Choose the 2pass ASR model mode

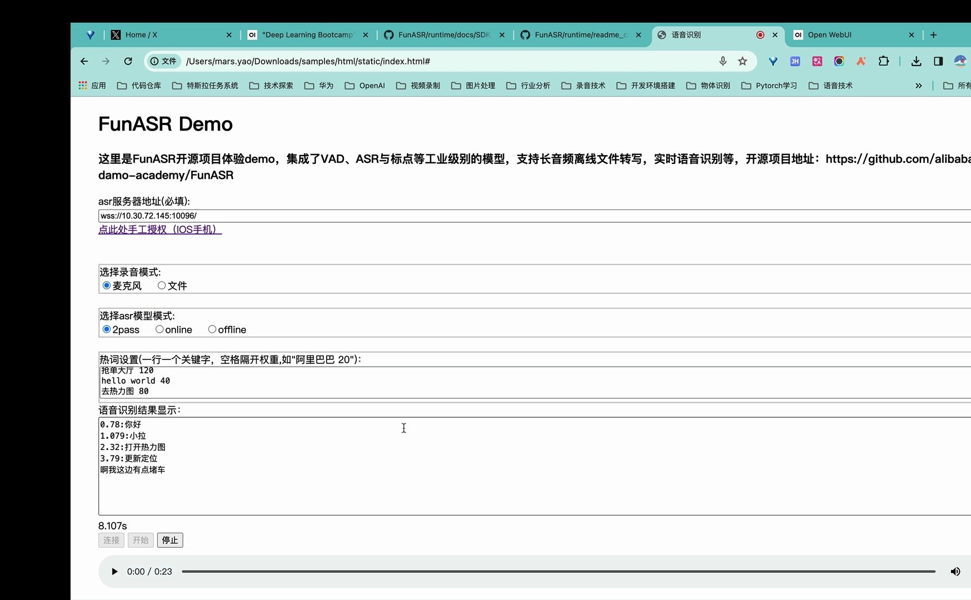107,329
